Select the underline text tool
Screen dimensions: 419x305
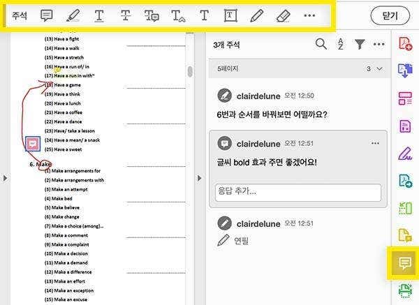pos(99,15)
